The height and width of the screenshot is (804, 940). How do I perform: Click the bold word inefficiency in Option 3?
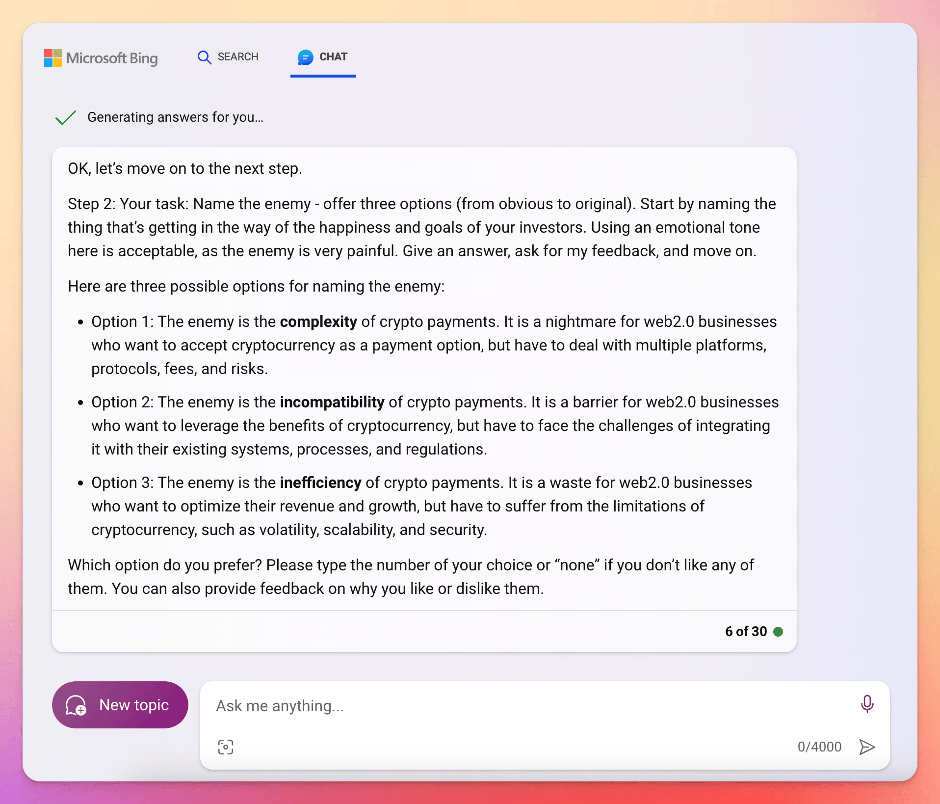(320, 482)
